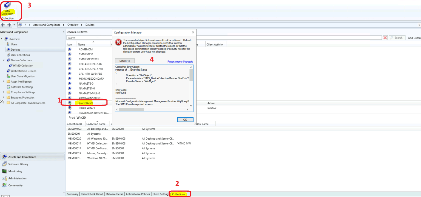Collapse the Assets and Compliance navigation pane
Image resolution: width=421 pixels, height=197 pixels.
[x=64, y=32]
